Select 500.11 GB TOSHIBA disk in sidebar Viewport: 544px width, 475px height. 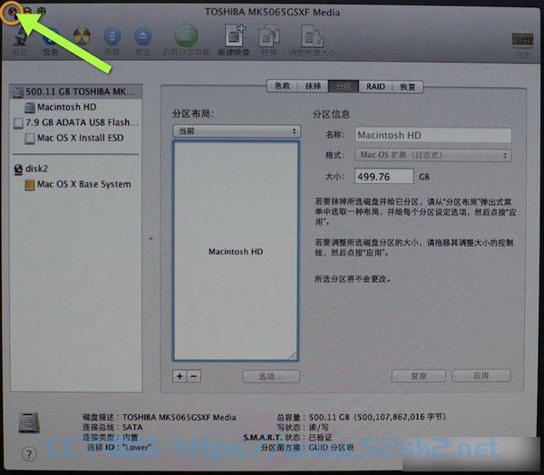[76, 92]
